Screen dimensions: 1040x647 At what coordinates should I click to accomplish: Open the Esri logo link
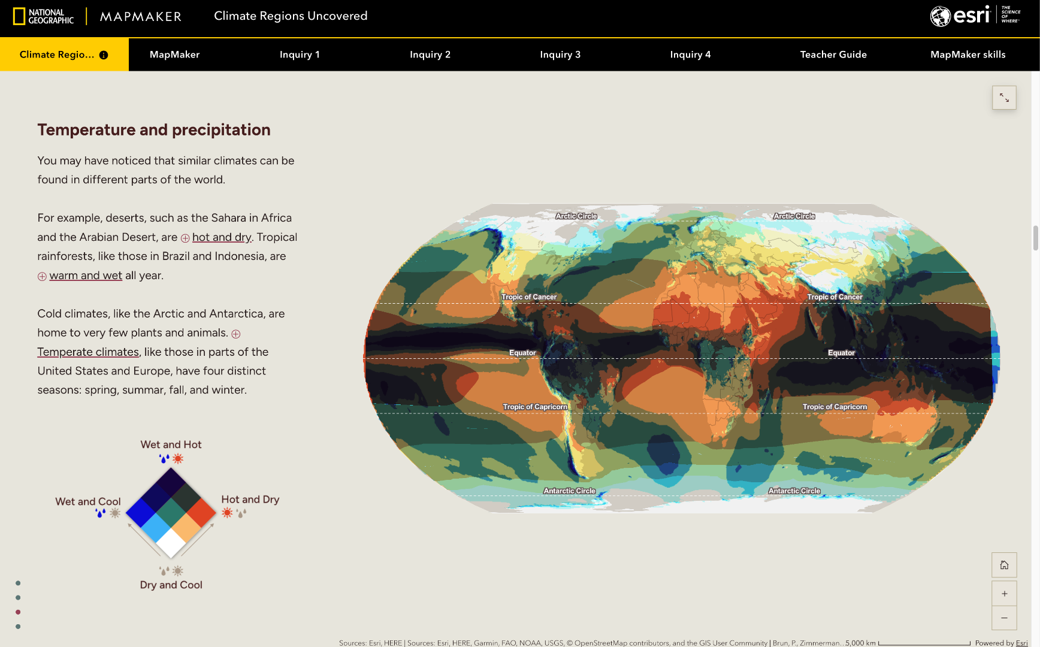(x=960, y=16)
